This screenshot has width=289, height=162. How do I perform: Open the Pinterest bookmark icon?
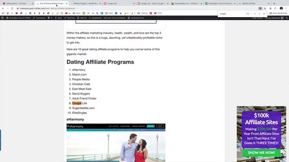[x=151, y=13]
